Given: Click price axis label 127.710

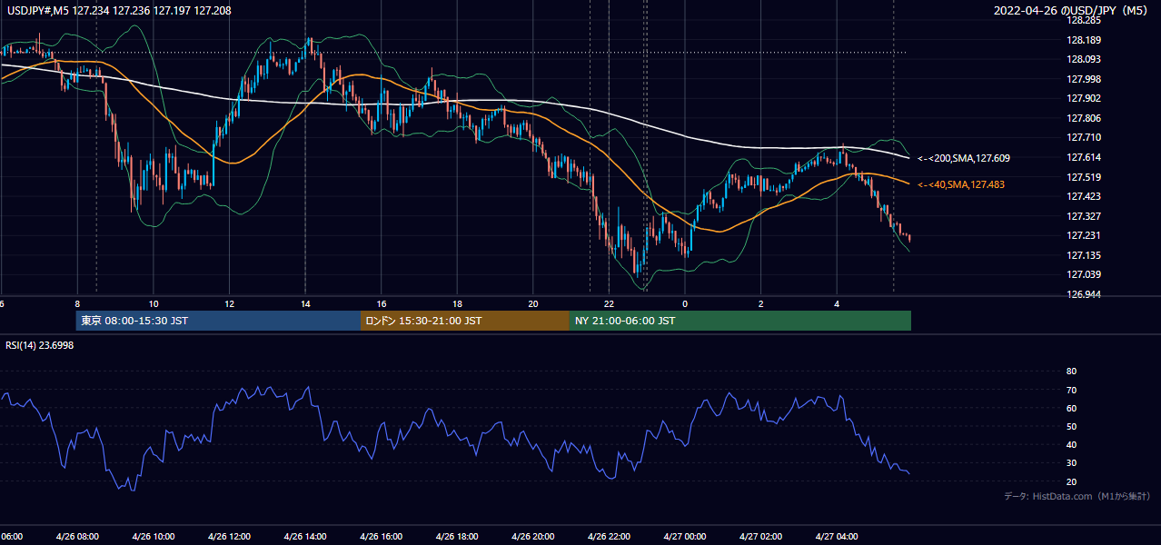Looking at the screenshot, I should tap(1083, 137).
